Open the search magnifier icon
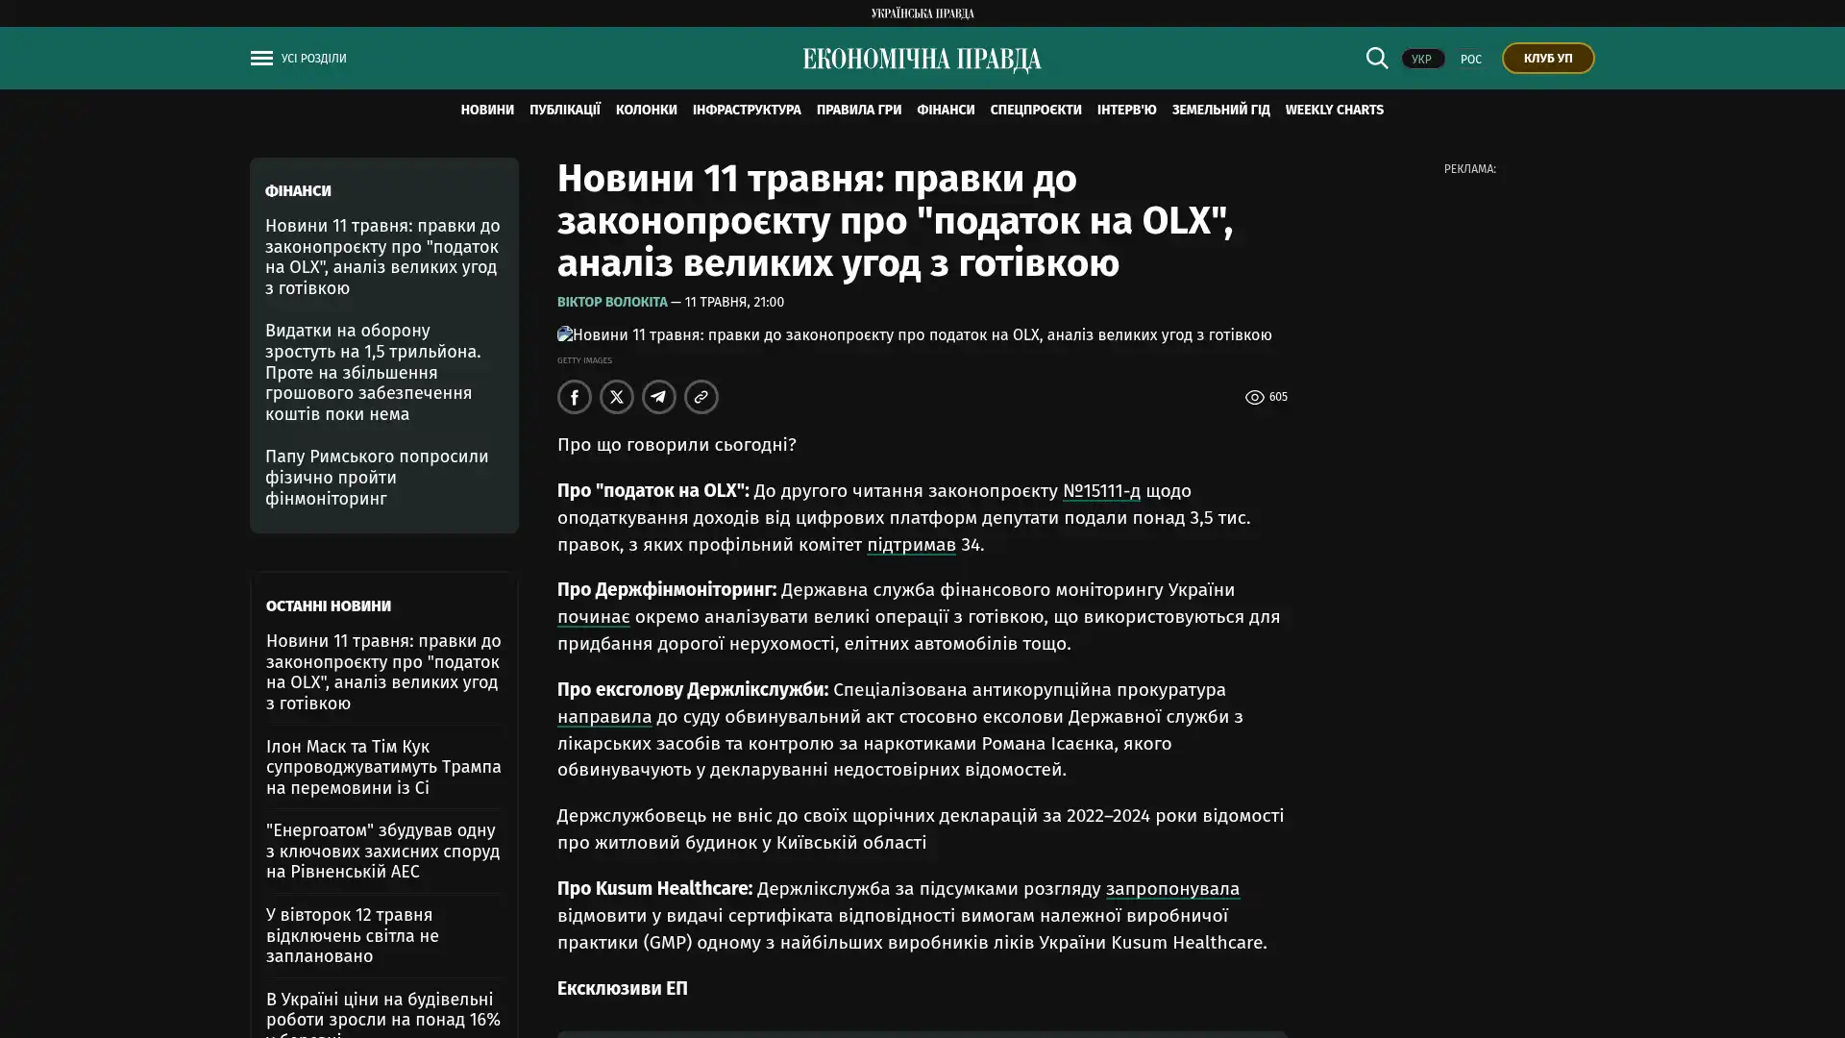The width and height of the screenshot is (1845, 1038). (x=1376, y=59)
